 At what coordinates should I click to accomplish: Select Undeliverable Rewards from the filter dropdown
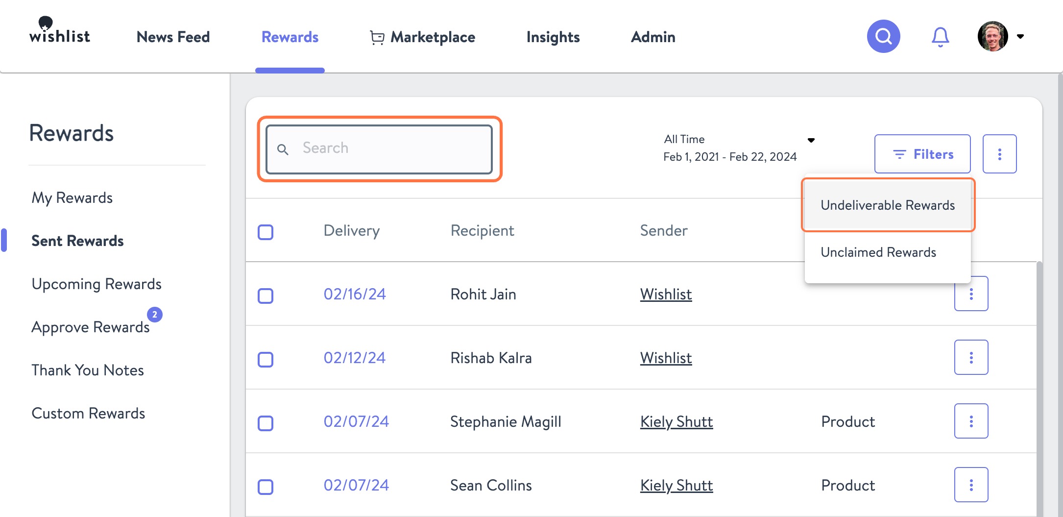click(x=888, y=205)
